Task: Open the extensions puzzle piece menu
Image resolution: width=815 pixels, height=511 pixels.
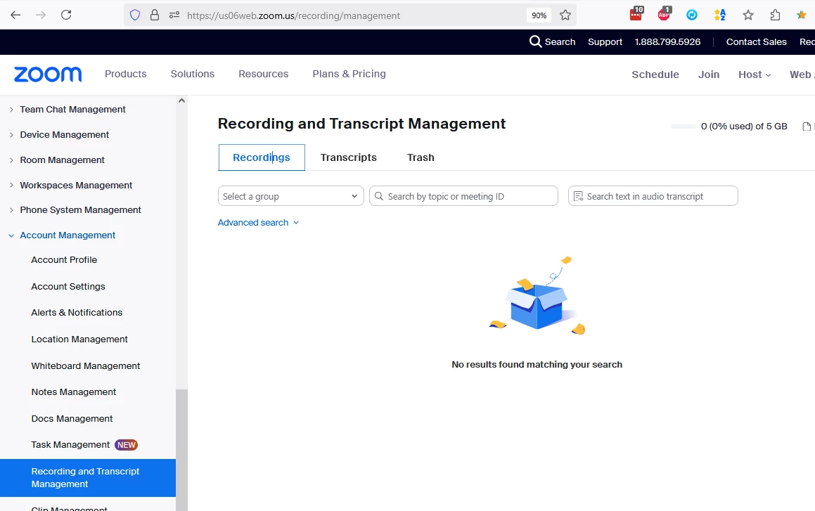Action: click(x=775, y=15)
